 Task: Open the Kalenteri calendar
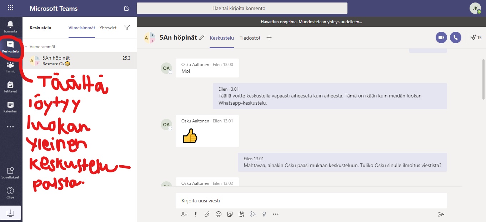pyautogui.click(x=10, y=107)
